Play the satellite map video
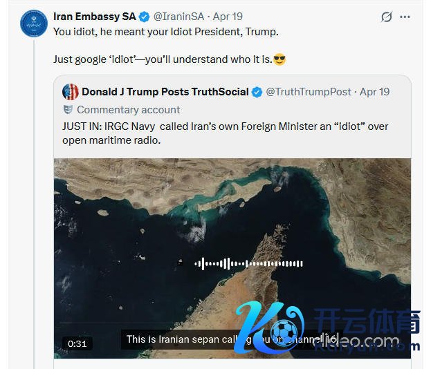Viewport: 431px width, 369px height. [x=232, y=235]
